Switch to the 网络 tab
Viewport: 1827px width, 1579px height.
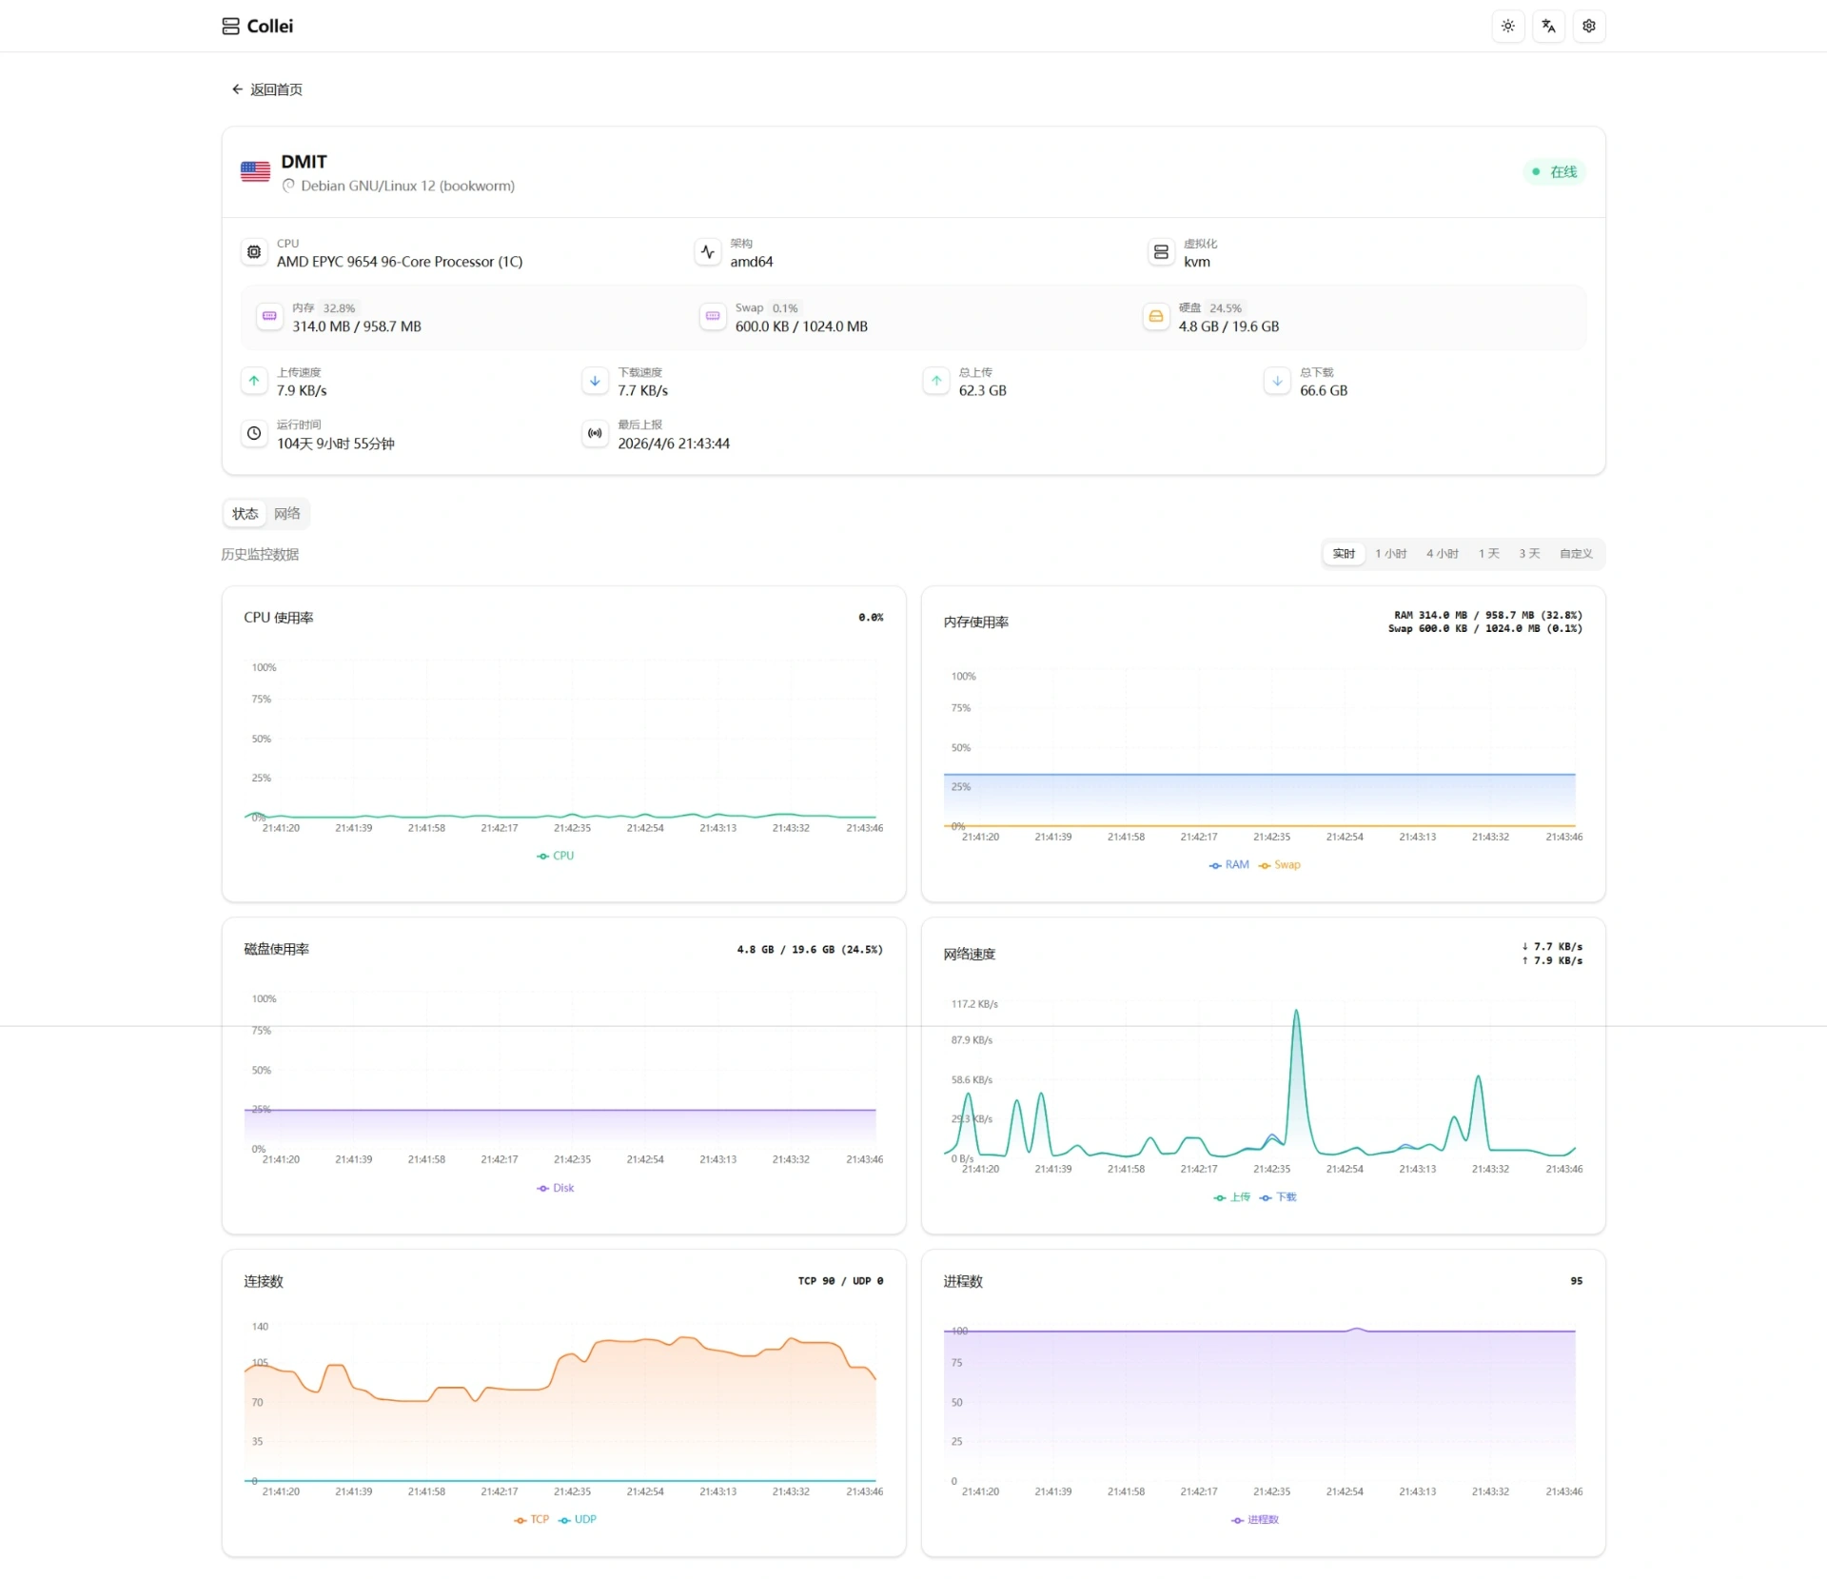tap(287, 513)
